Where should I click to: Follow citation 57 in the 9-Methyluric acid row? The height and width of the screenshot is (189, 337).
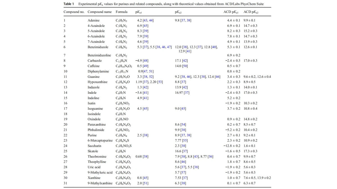click(183, 172)
